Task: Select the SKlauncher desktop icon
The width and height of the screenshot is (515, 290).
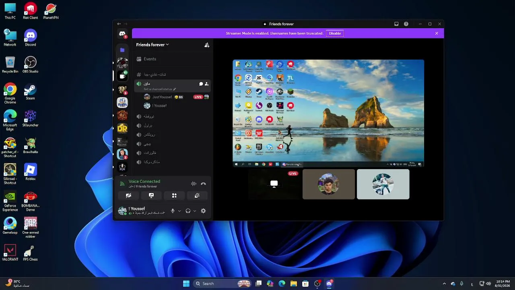Action: point(31,118)
